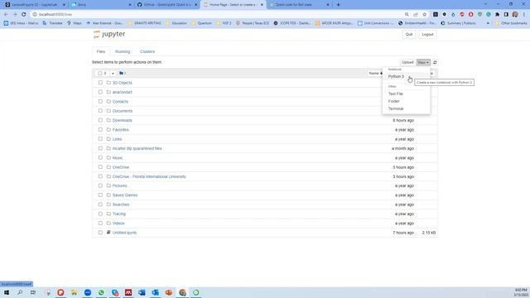Screen dimensions: 530x298
Task: Open the Untitled.ipynb notebook link
Action: 124,233
